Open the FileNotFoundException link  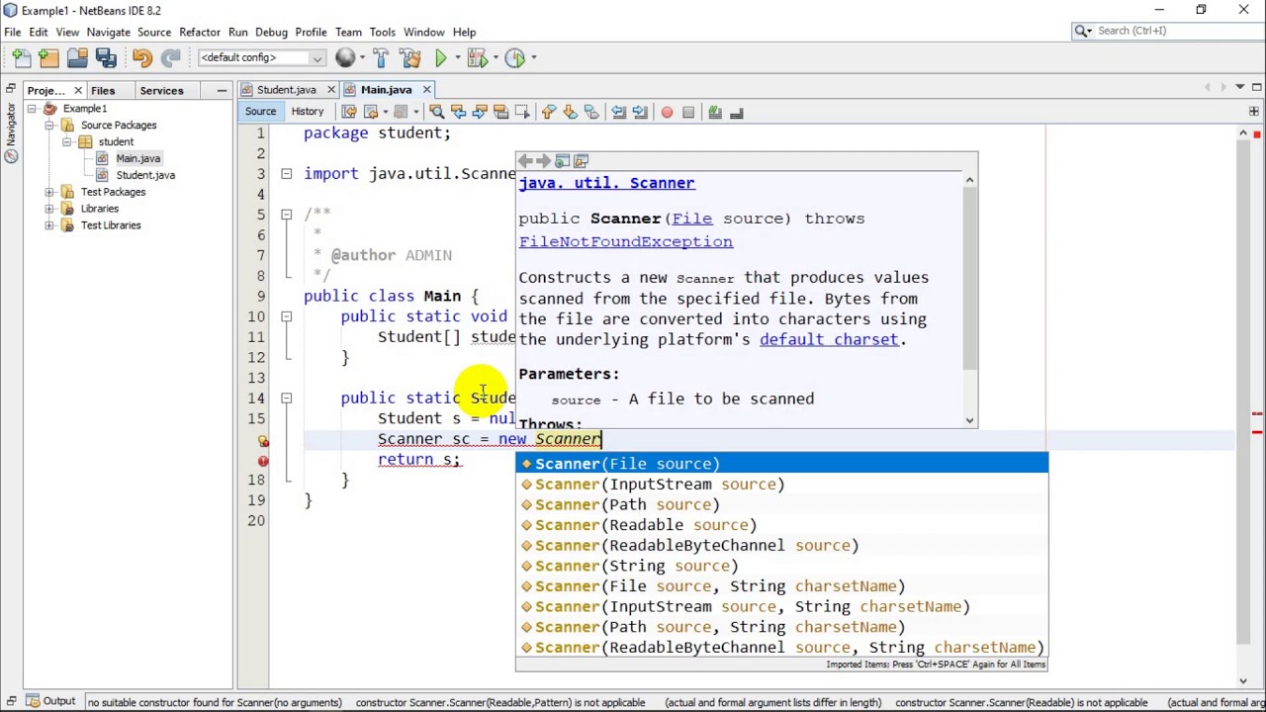click(x=625, y=241)
